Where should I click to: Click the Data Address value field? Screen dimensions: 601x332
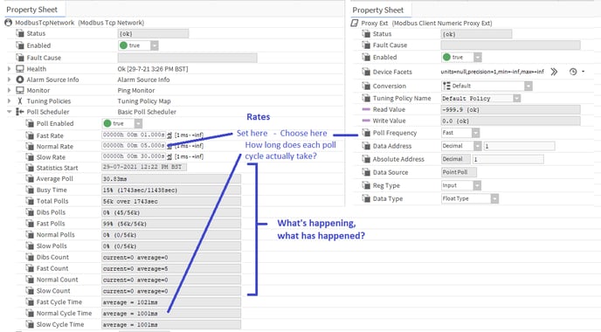[x=519, y=146]
